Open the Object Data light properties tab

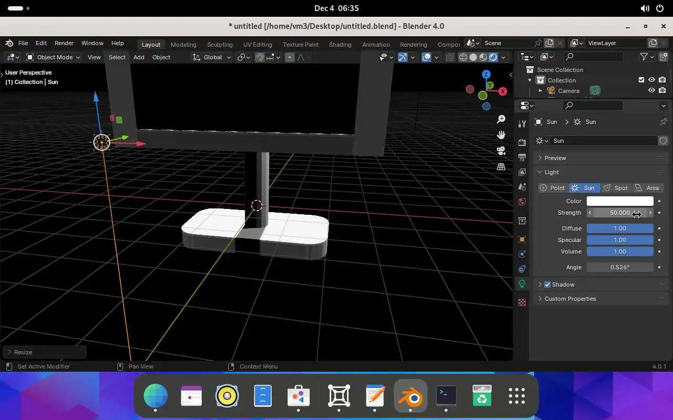coord(522,283)
